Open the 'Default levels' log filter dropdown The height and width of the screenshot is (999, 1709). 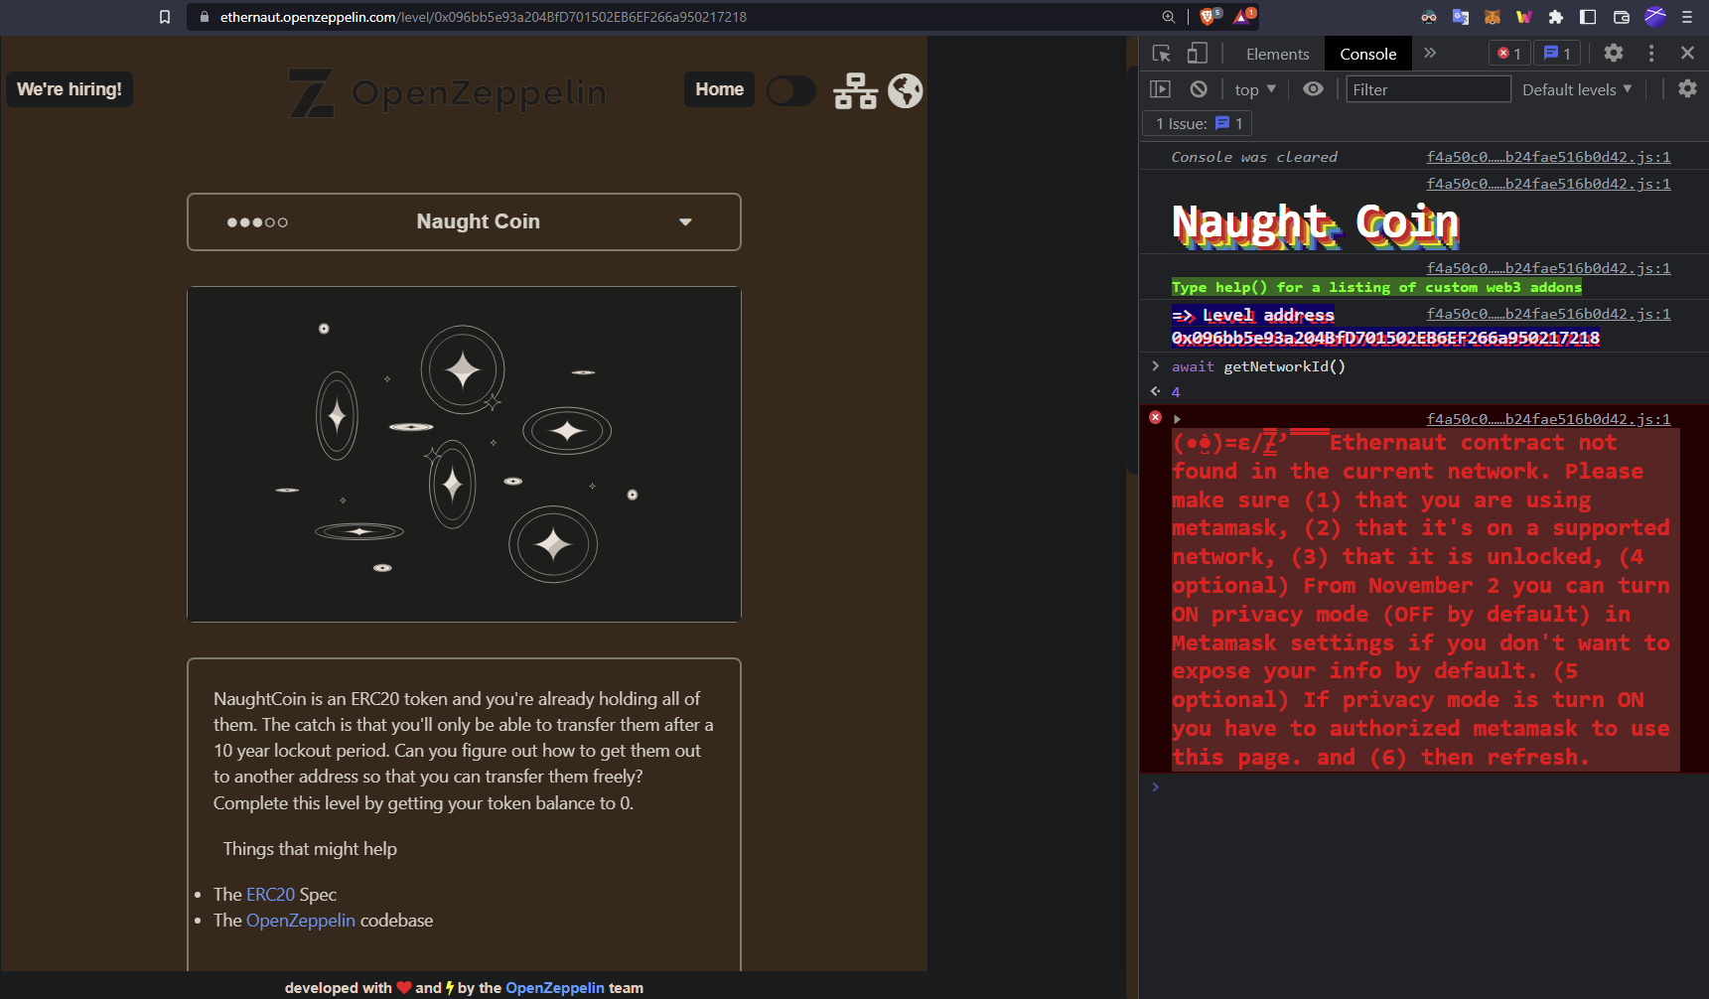[x=1577, y=88]
